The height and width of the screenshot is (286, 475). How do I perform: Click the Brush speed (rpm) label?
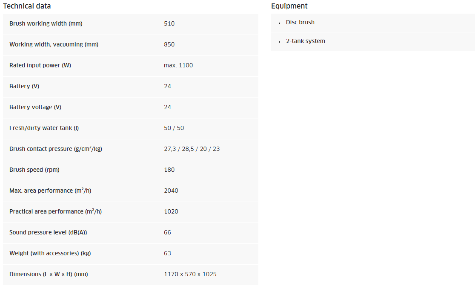click(34, 170)
